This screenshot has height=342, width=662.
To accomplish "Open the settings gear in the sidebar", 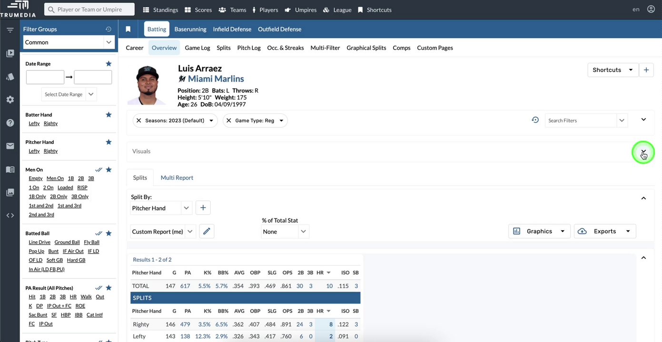I will 10,100.
